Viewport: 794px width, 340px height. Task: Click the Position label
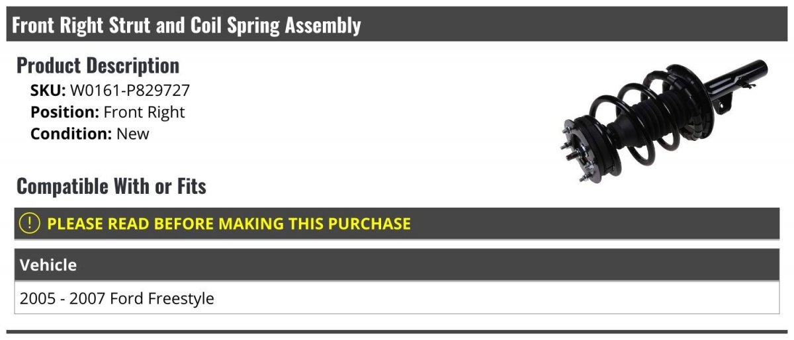coord(64,112)
